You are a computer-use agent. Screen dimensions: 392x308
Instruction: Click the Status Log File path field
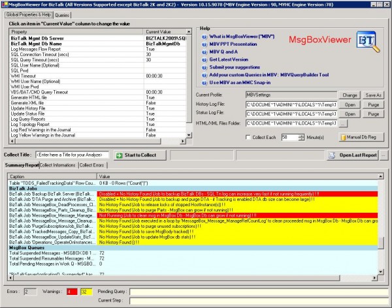coord(291,114)
